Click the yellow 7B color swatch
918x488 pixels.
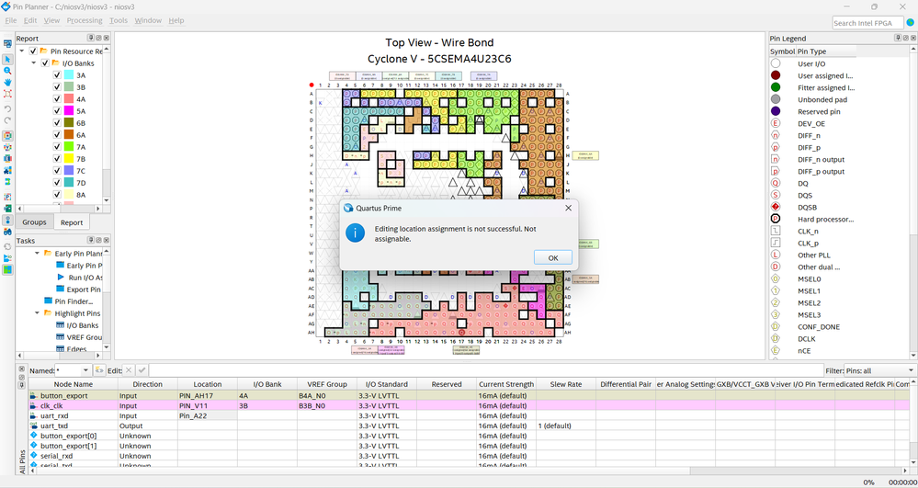pos(69,158)
